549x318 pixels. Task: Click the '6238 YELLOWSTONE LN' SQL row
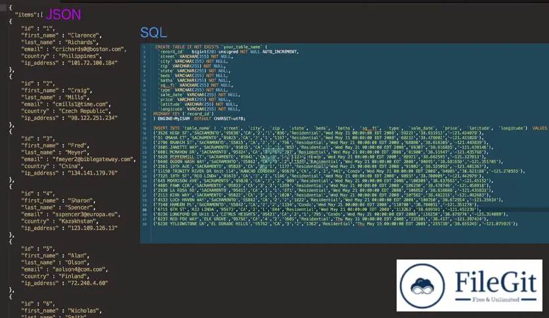336,224
